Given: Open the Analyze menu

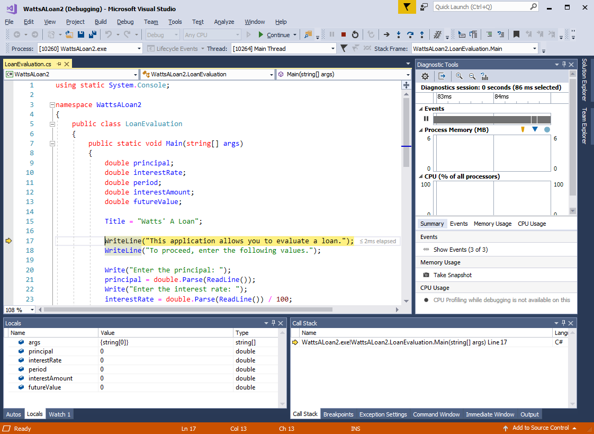Looking at the screenshot, I should 224,22.
